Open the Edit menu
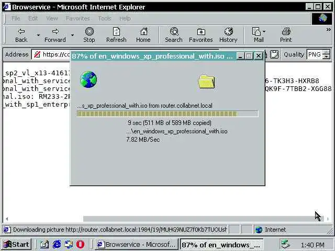Viewport: 335px width, 251px height. point(33,19)
